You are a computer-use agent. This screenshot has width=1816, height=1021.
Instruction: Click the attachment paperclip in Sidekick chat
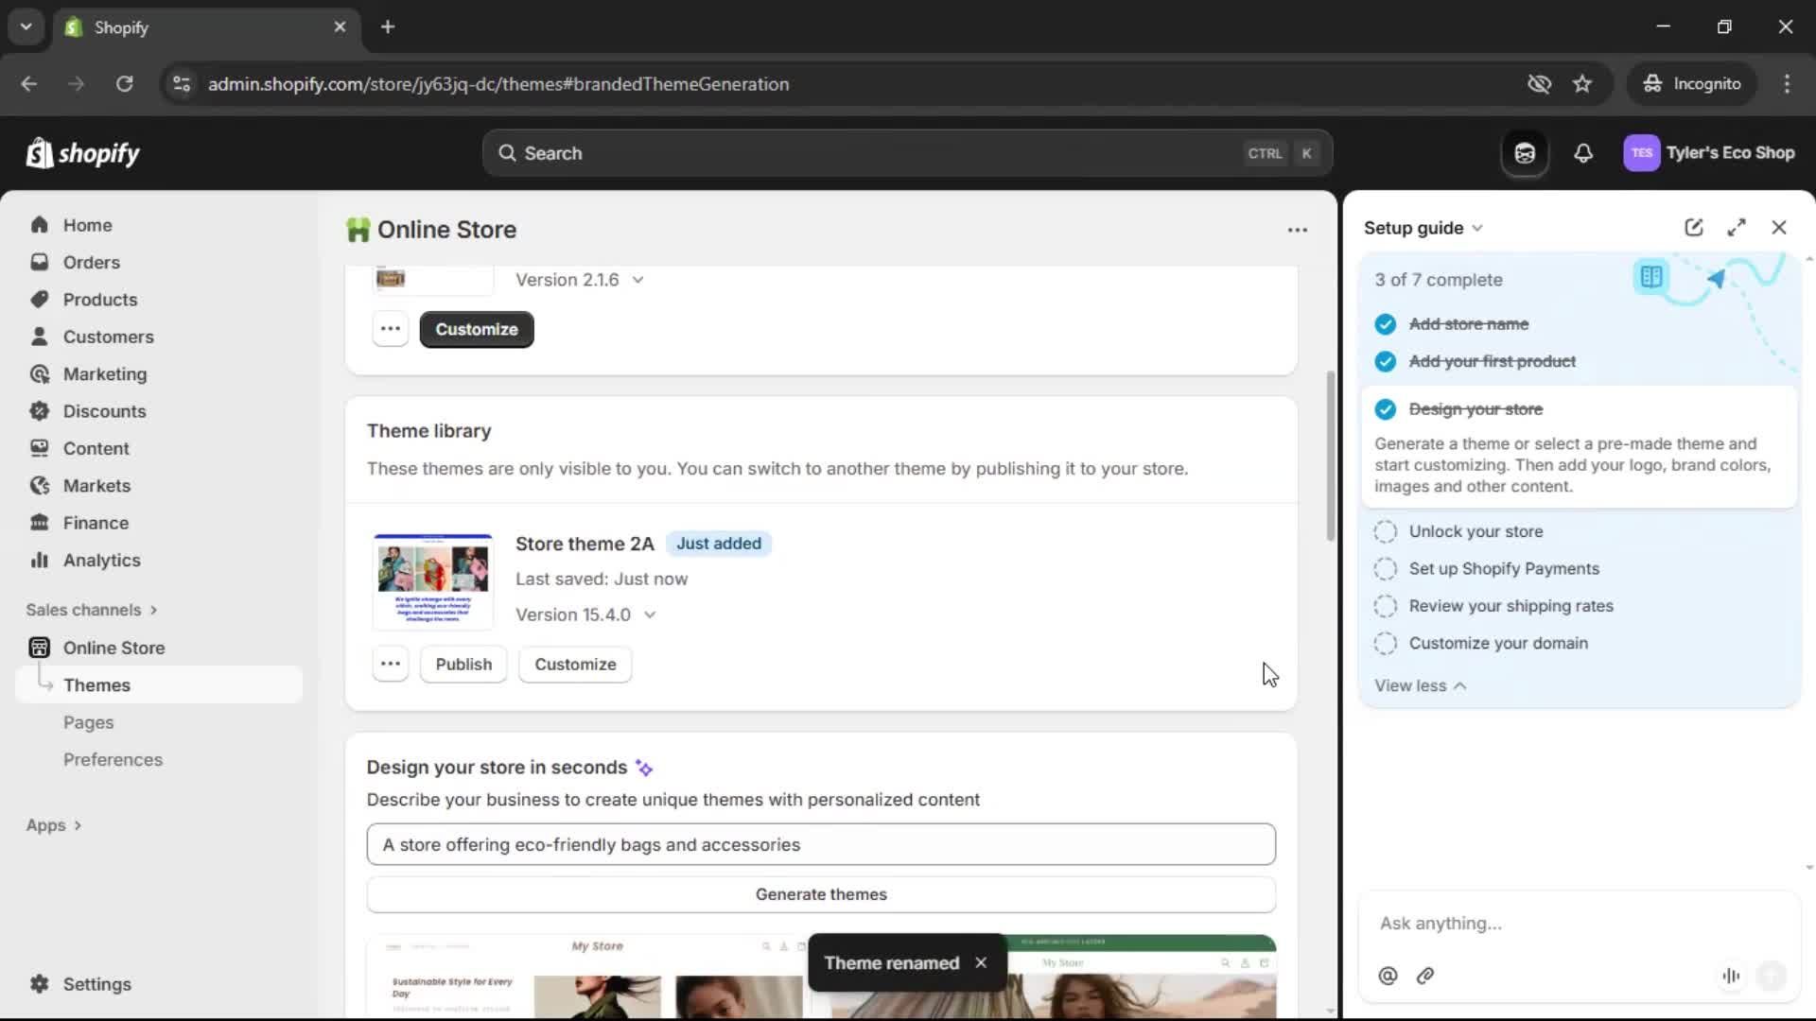(1425, 976)
